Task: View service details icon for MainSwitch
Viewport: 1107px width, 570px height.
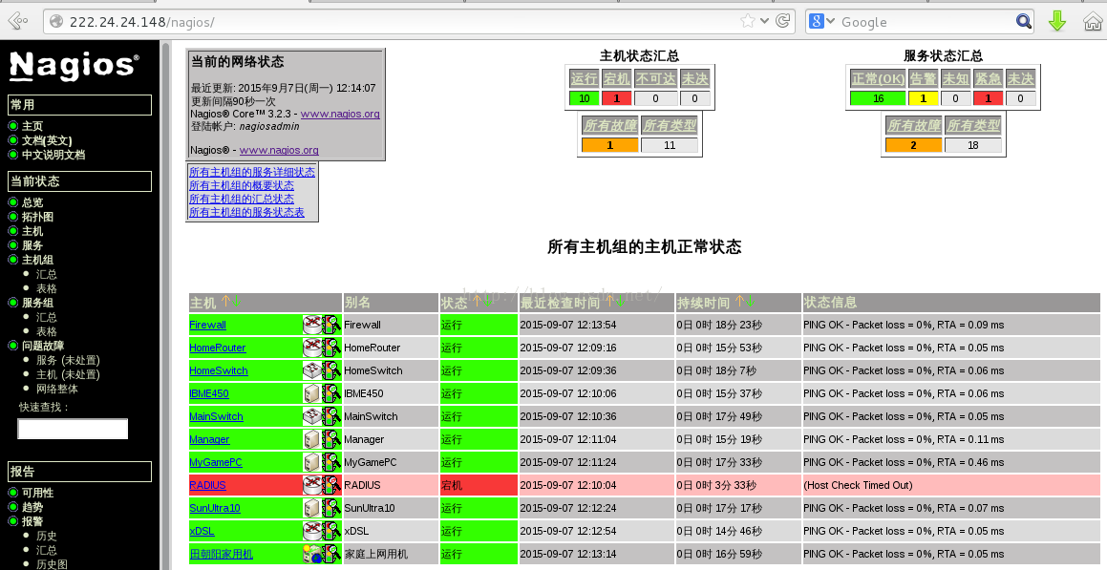Action: (331, 416)
